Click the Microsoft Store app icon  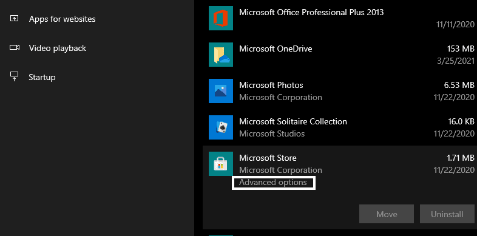coord(221,164)
